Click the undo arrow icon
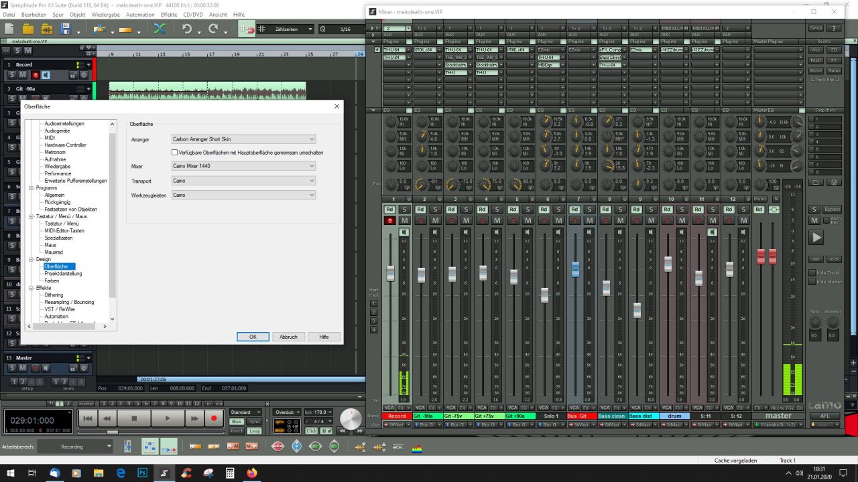 (x=187, y=29)
